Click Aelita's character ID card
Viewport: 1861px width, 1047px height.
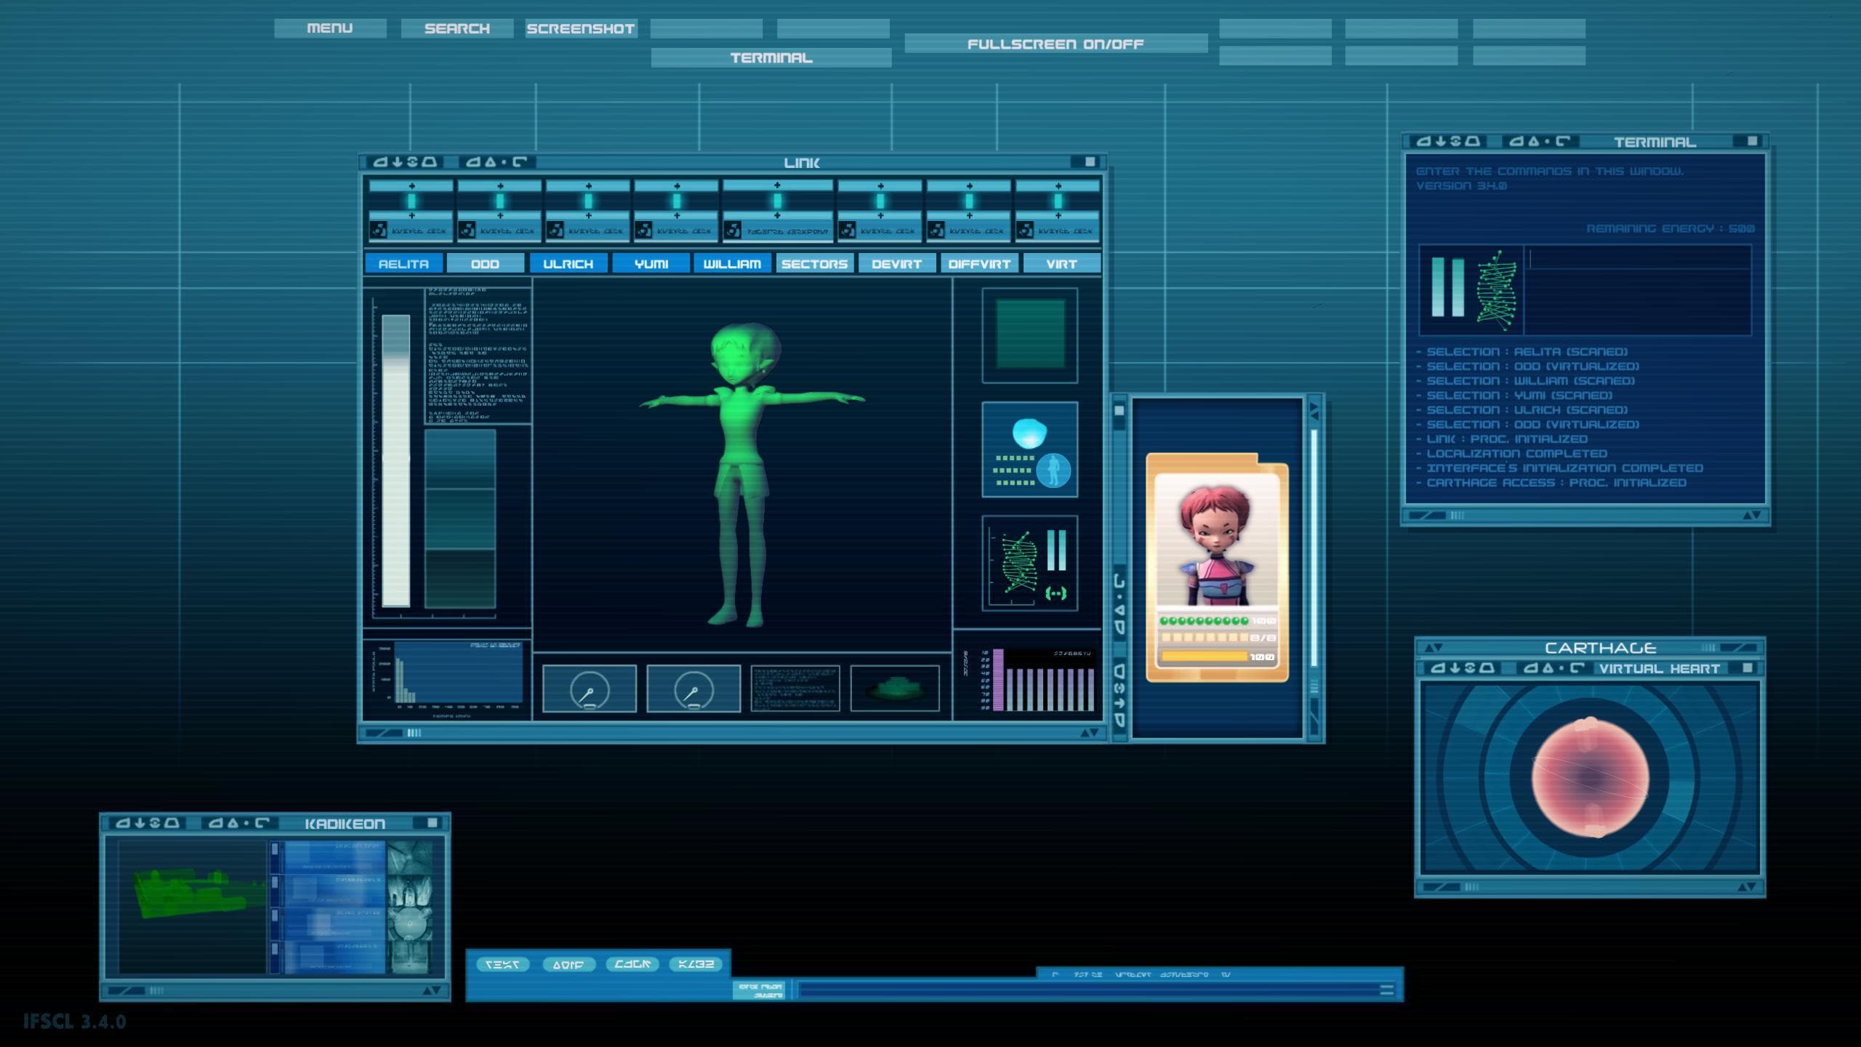[1217, 567]
